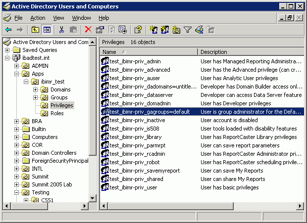
Task: Select the COR tree item
Action: [x=37, y=145]
